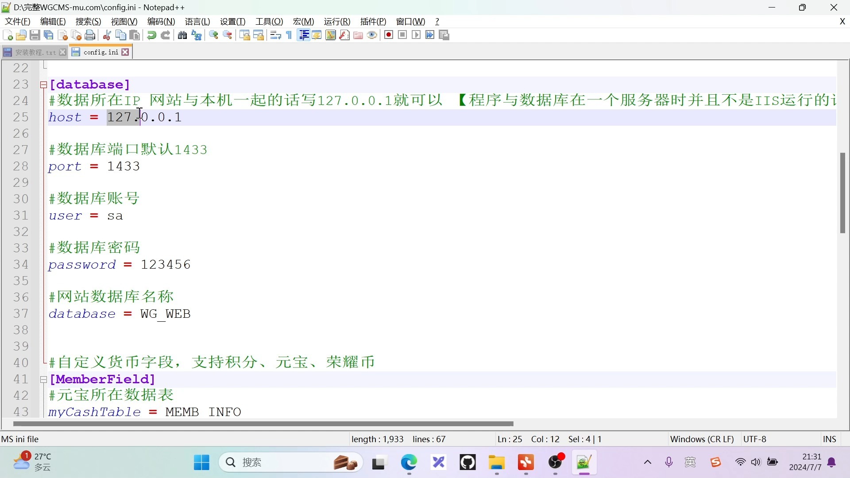Open Microsoft Edge from the taskbar
The image size is (850, 478).
tap(409, 463)
